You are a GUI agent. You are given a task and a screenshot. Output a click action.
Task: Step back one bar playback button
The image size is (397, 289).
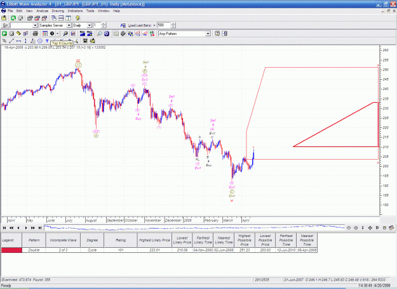tap(18, 228)
